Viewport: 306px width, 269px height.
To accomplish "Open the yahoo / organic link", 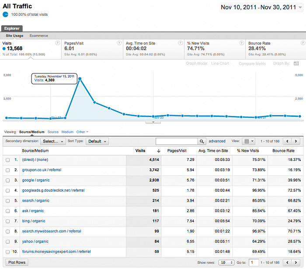I will pos(35,241).
